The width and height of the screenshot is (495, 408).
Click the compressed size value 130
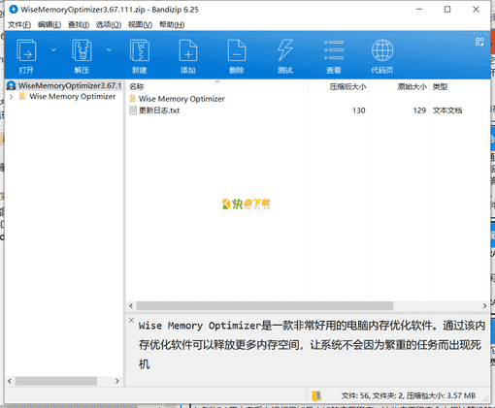[359, 110]
